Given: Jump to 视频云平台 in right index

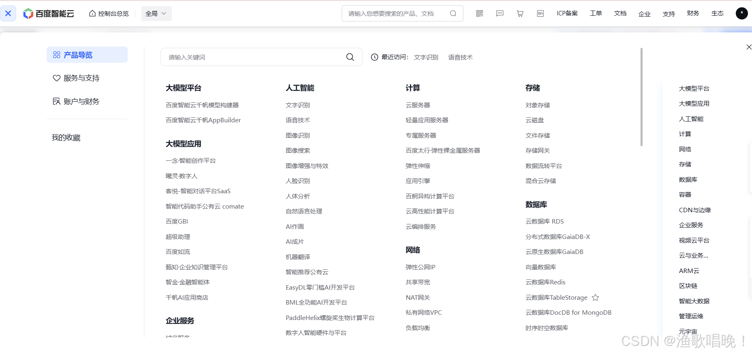Looking at the screenshot, I should pyautogui.click(x=694, y=241).
